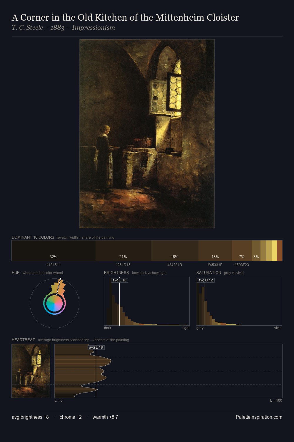294x442 pixels.
Task: Click the footer 'avg brightness 18' stat
Action: coord(30,417)
